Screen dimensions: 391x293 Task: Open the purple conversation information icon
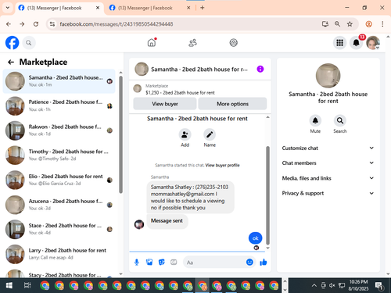pos(260,69)
